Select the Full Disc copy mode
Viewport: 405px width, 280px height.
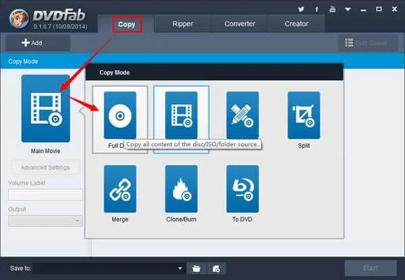pyautogui.click(x=119, y=115)
